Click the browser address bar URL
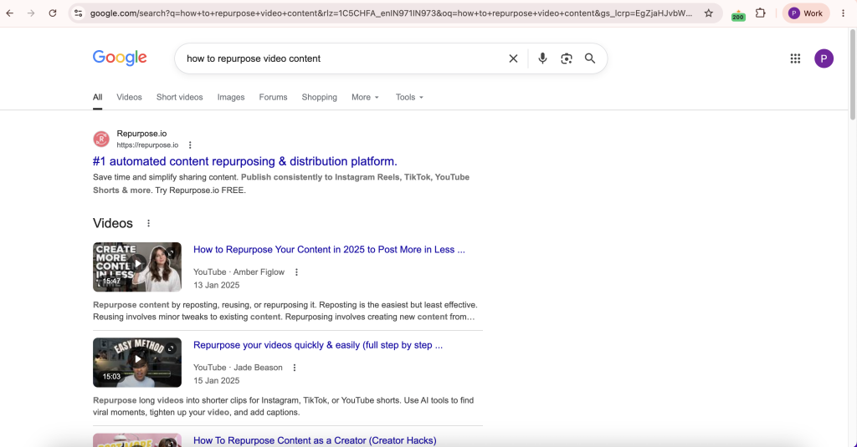857x447 pixels. click(x=391, y=13)
